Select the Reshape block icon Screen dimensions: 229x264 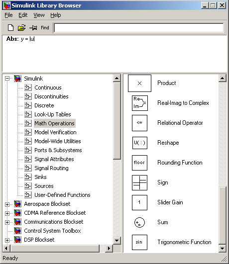140,143
